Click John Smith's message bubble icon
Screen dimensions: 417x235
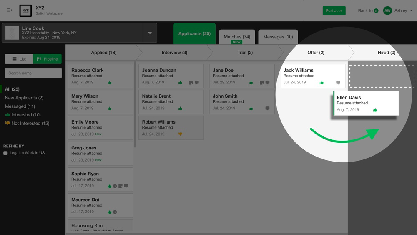click(268, 109)
